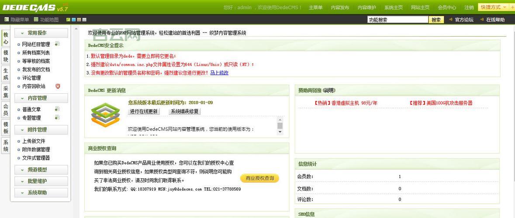This screenshot has width=515, height=218.
Task: Click the 隐藏菜单 icon in the toolbar
Action: click(x=7, y=20)
